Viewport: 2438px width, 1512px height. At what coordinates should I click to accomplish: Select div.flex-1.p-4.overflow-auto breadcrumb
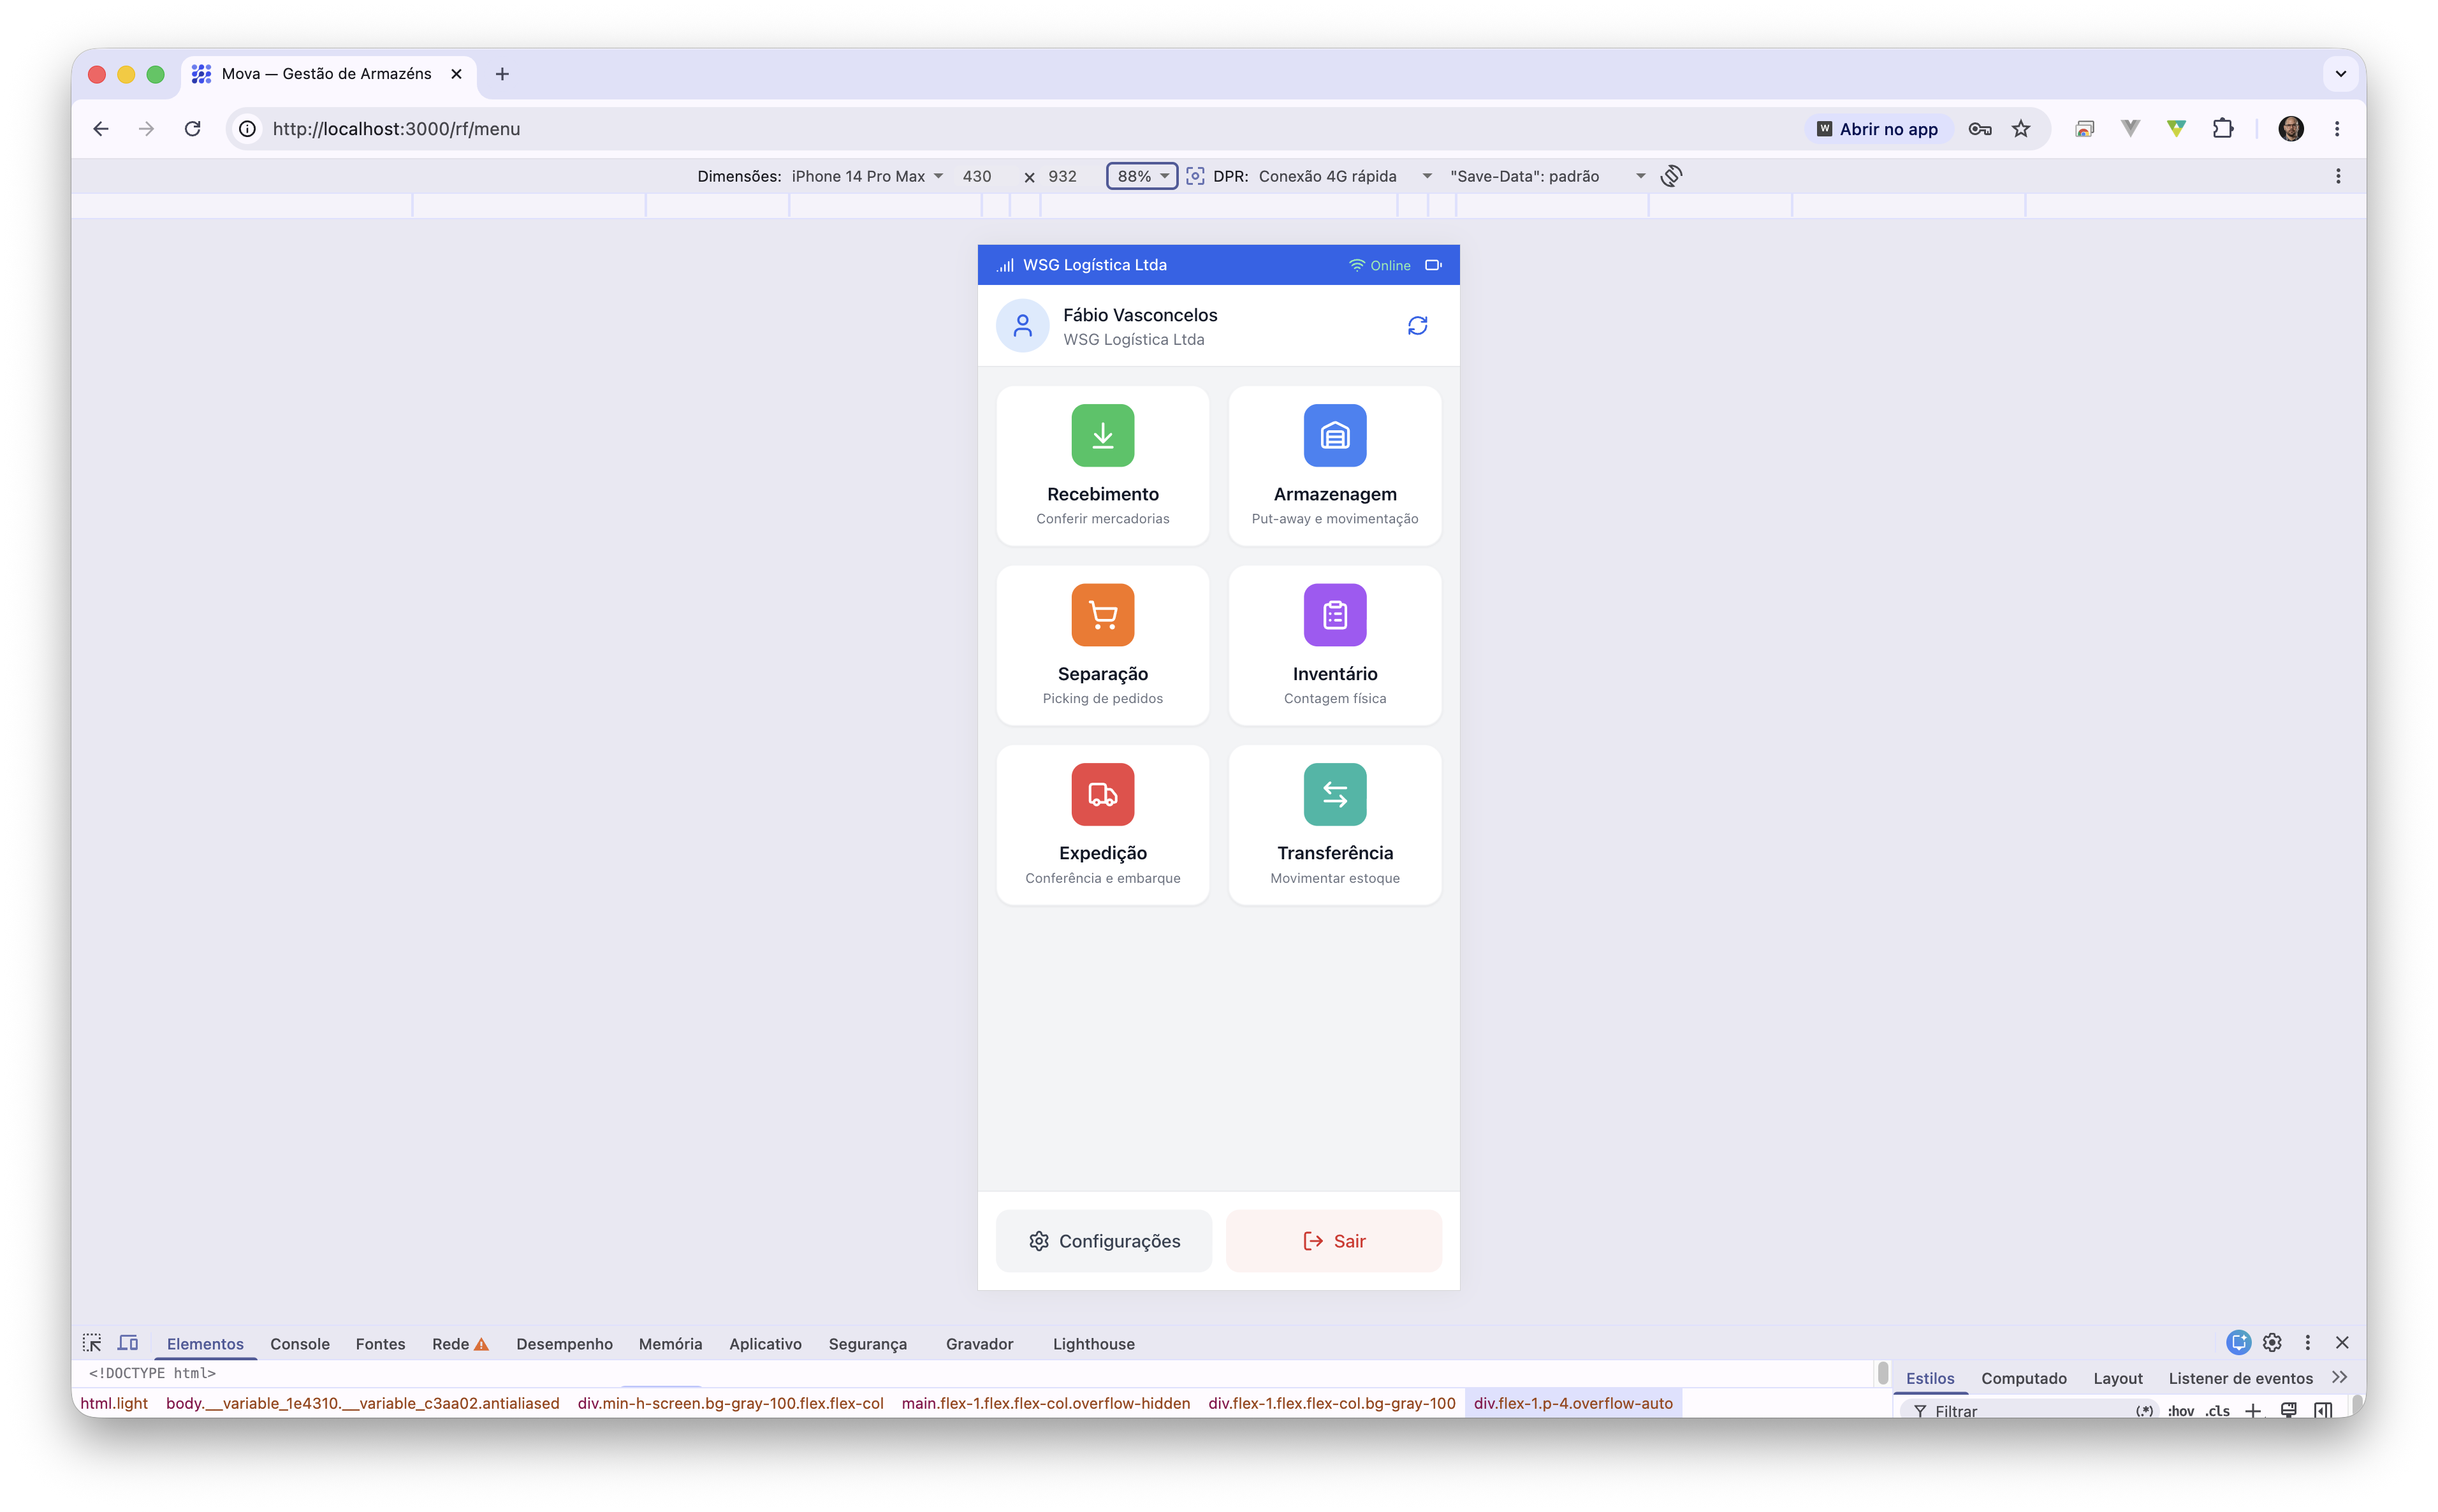point(1572,1402)
